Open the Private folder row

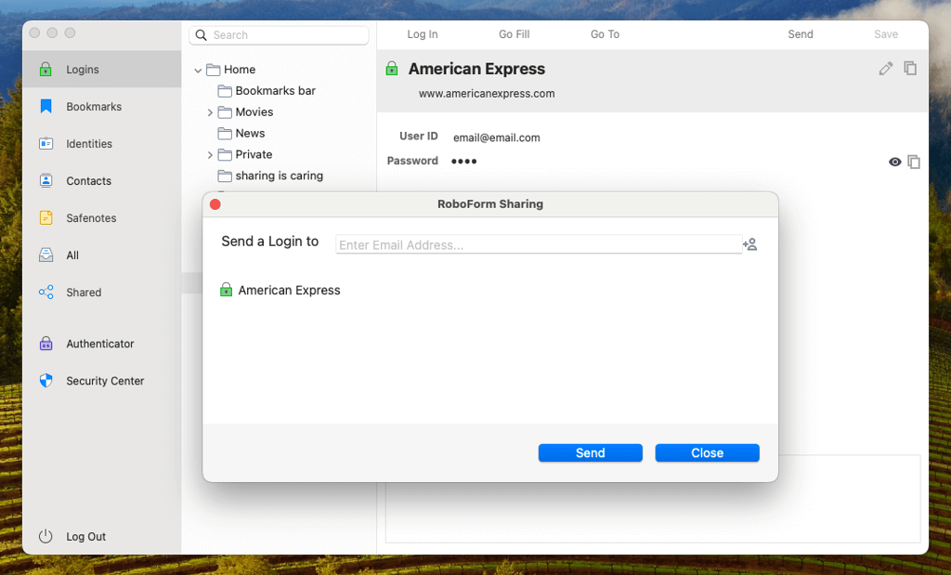click(245, 155)
